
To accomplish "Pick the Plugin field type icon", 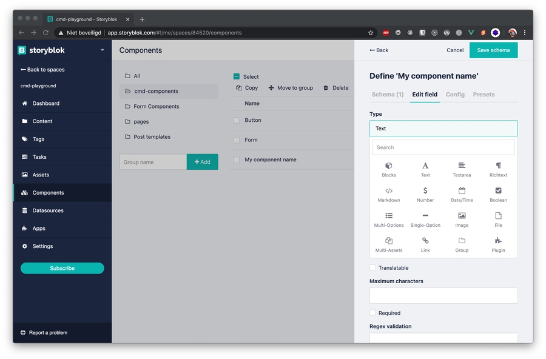I will tap(498, 241).
